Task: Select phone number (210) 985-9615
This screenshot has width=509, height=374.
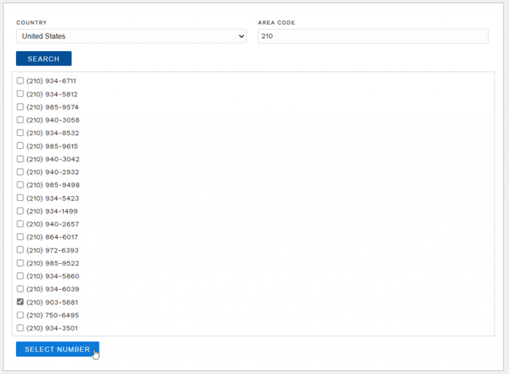Action: coord(21,145)
